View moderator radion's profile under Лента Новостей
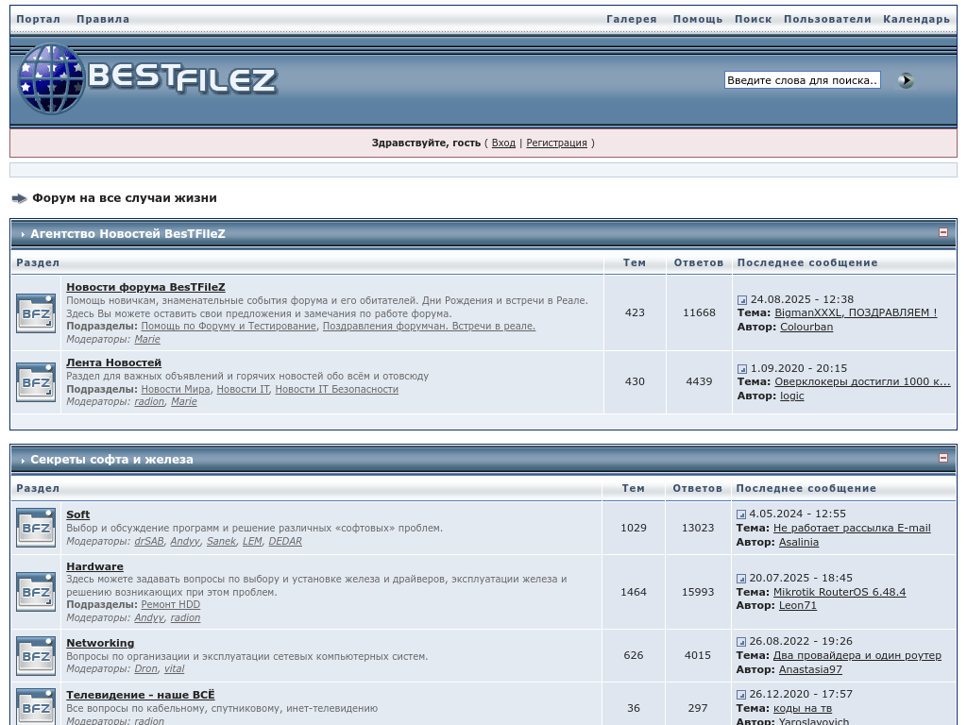Screen dimensions: 967x725 149,402
